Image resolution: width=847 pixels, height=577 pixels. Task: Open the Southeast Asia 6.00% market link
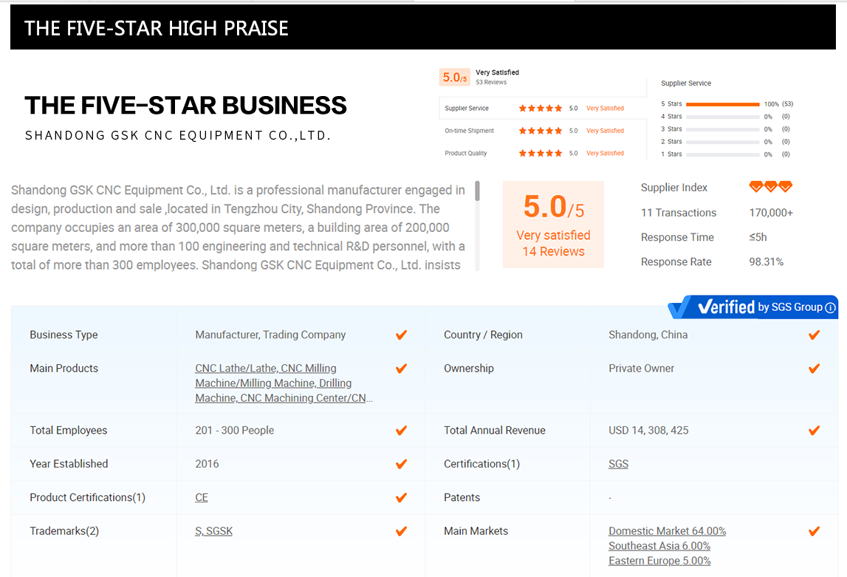point(659,546)
